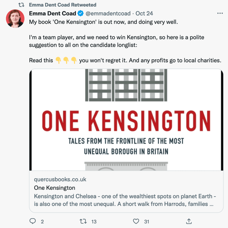This screenshot has height=228, width=228.
Task: Open the One Kensington book cover image
Action: click(126, 120)
